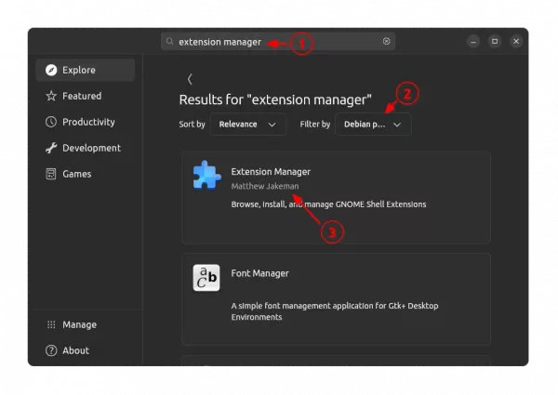Click the search magnifier icon
This screenshot has width=558, height=395.
click(170, 42)
